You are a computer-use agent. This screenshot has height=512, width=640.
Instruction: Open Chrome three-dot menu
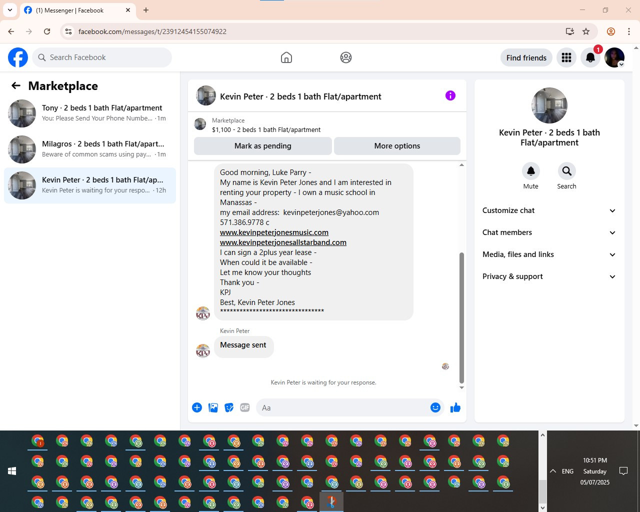click(x=629, y=31)
